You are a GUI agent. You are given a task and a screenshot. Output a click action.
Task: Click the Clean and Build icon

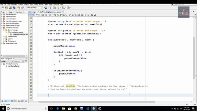click(54, 8)
